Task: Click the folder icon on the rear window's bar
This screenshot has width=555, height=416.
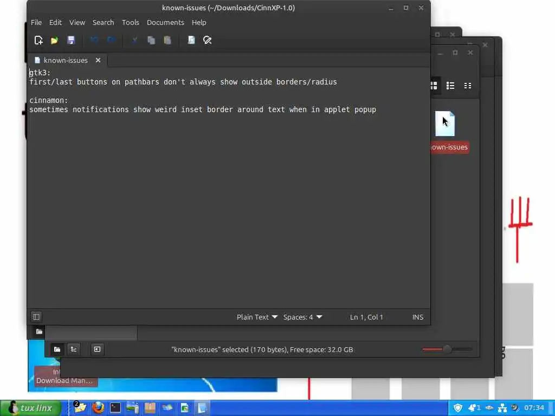Action: [x=39, y=331]
